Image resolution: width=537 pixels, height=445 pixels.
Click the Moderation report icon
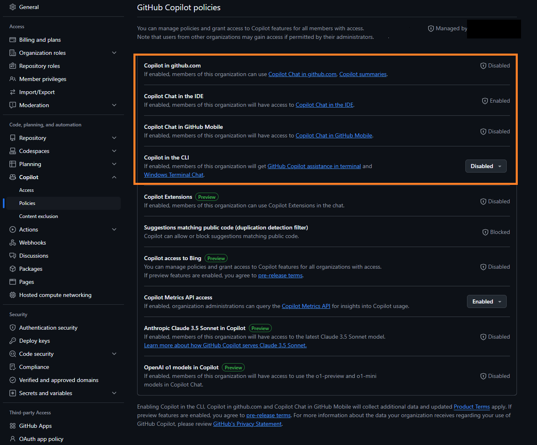click(x=13, y=105)
